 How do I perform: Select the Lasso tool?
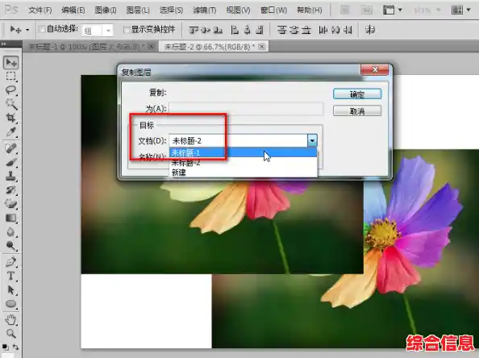click(11, 89)
